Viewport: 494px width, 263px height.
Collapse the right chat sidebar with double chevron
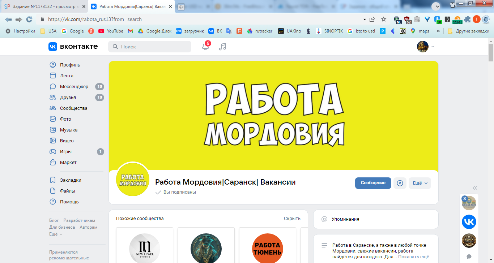point(475,188)
